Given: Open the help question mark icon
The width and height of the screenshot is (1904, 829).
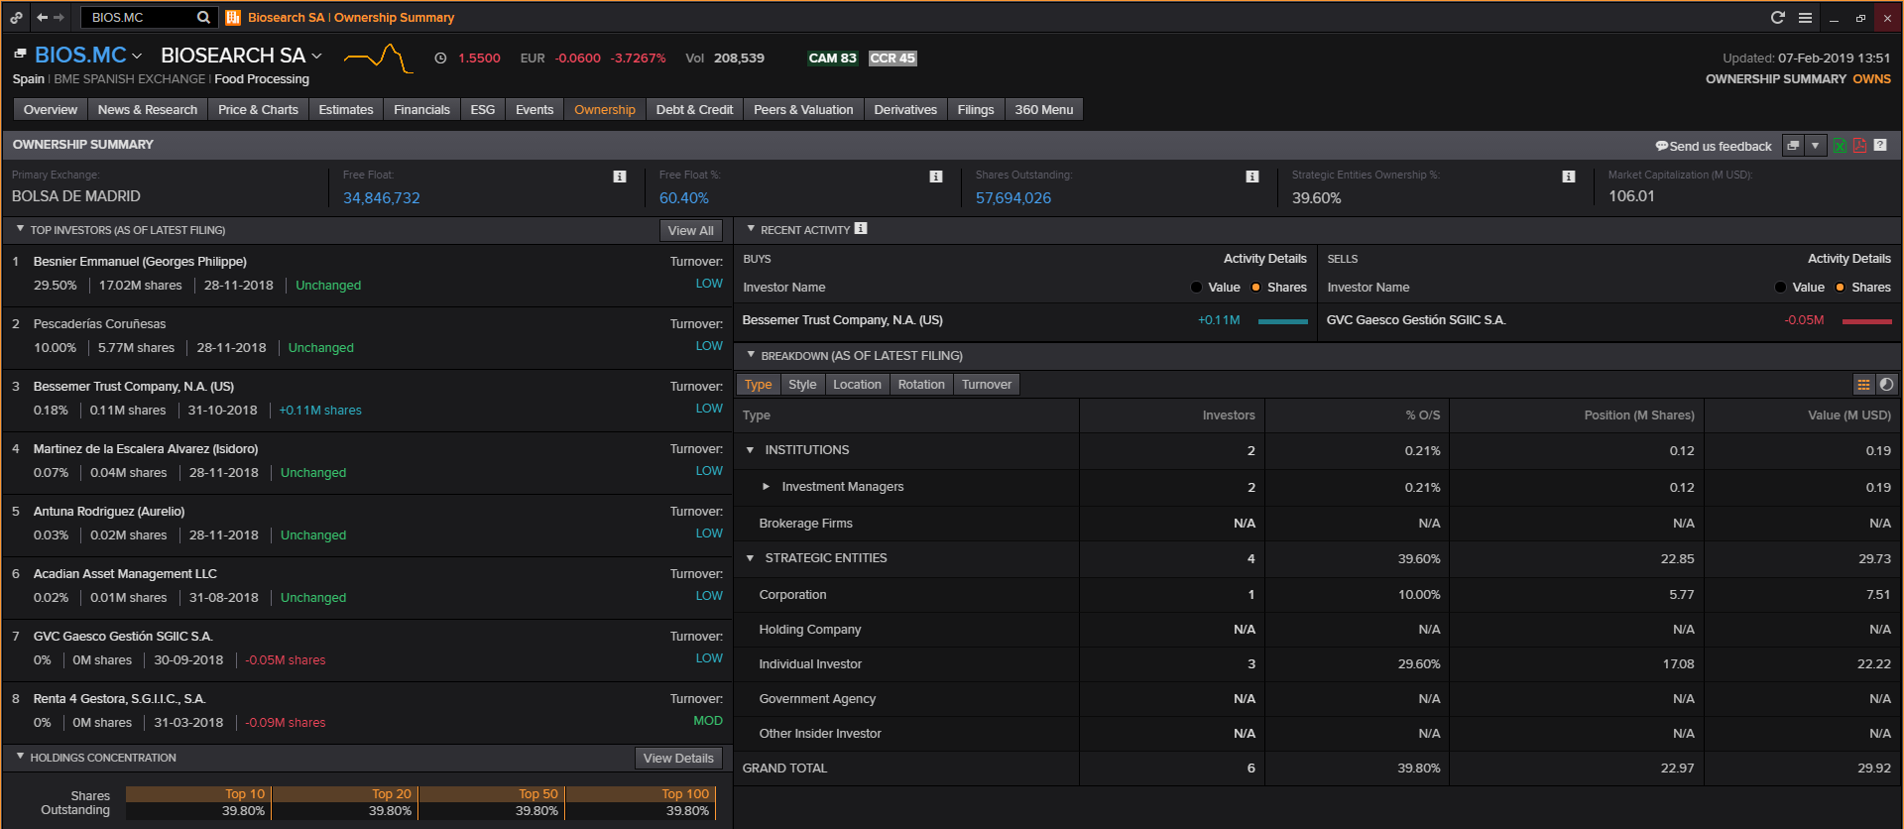Looking at the screenshot, I should click(x=1879, y=146).
